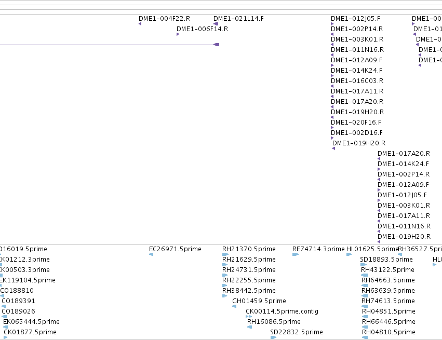Viewport: 442px width, 340px height.
Task: Click the CO189391 EST label
Action: pos(19,301)
